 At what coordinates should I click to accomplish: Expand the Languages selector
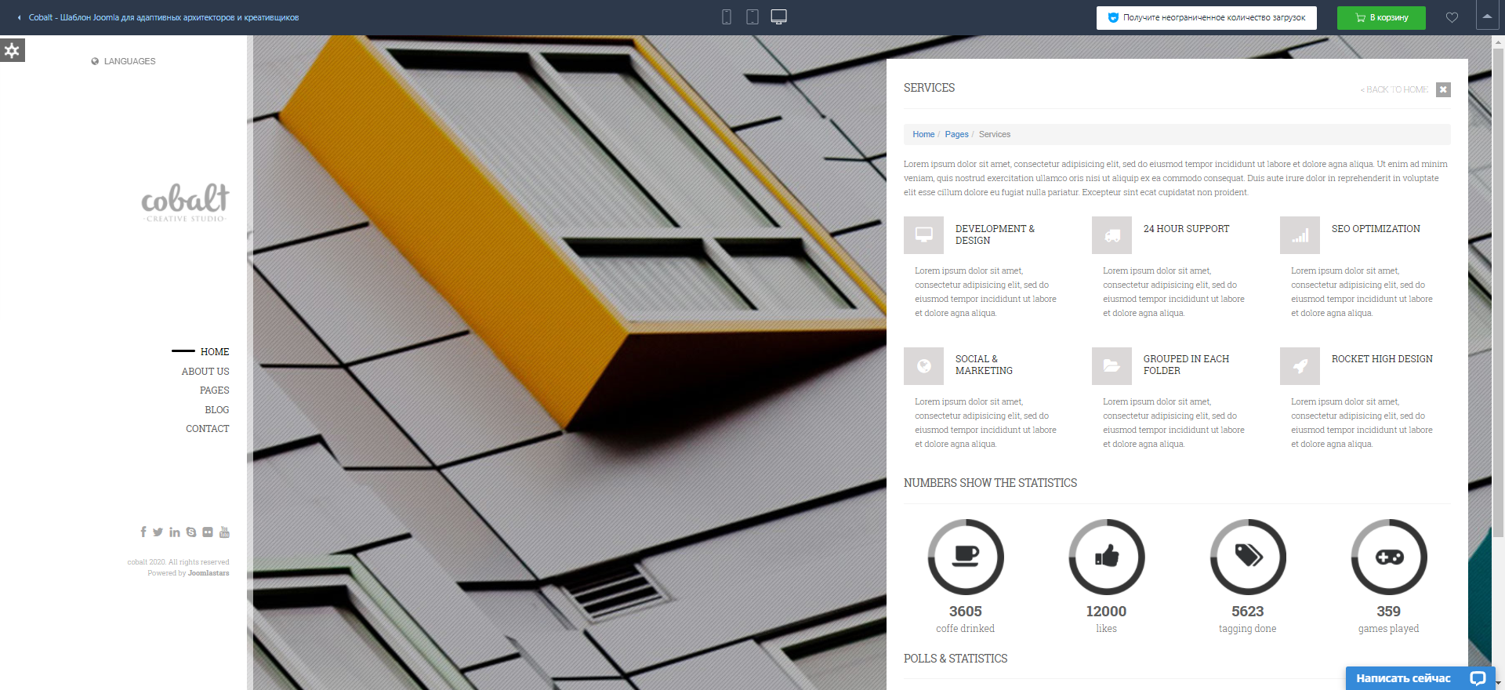point(124,61)
